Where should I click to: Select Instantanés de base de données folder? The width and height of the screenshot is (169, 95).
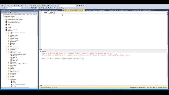point(15,20)
